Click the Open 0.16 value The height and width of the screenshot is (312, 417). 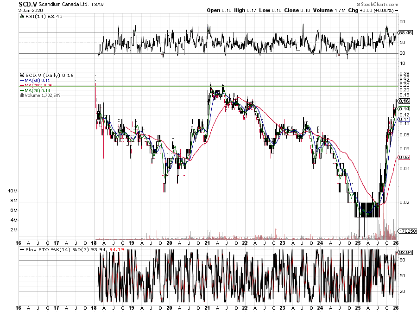tap(220, 10)
